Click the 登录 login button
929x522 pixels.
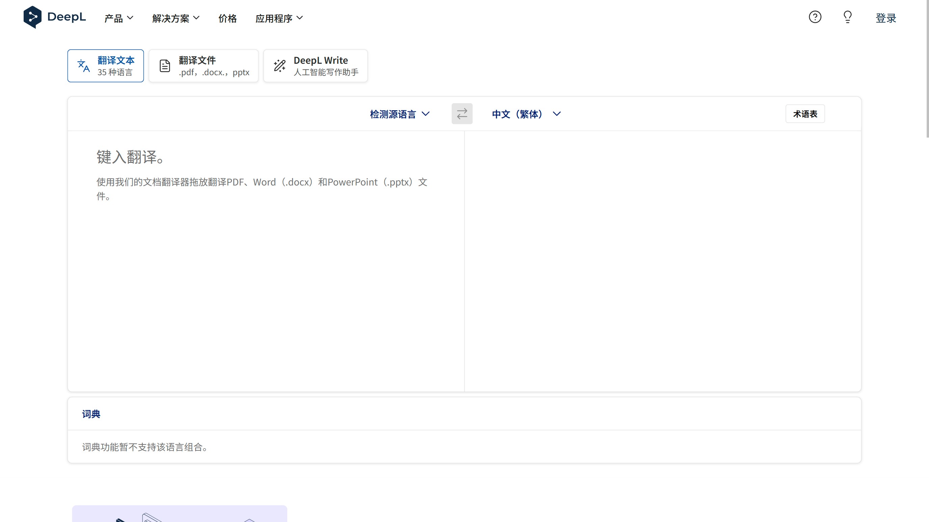(886, 18)
